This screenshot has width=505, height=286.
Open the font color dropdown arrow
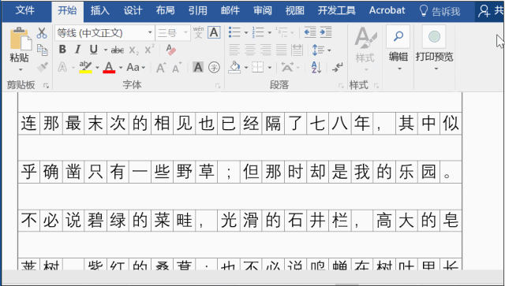click(x=121, y=68)
